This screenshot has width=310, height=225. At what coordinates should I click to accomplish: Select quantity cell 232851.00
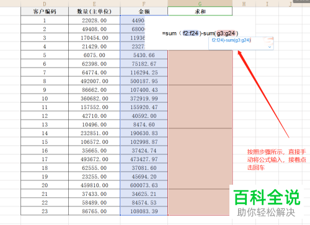[x=94, y=133]
